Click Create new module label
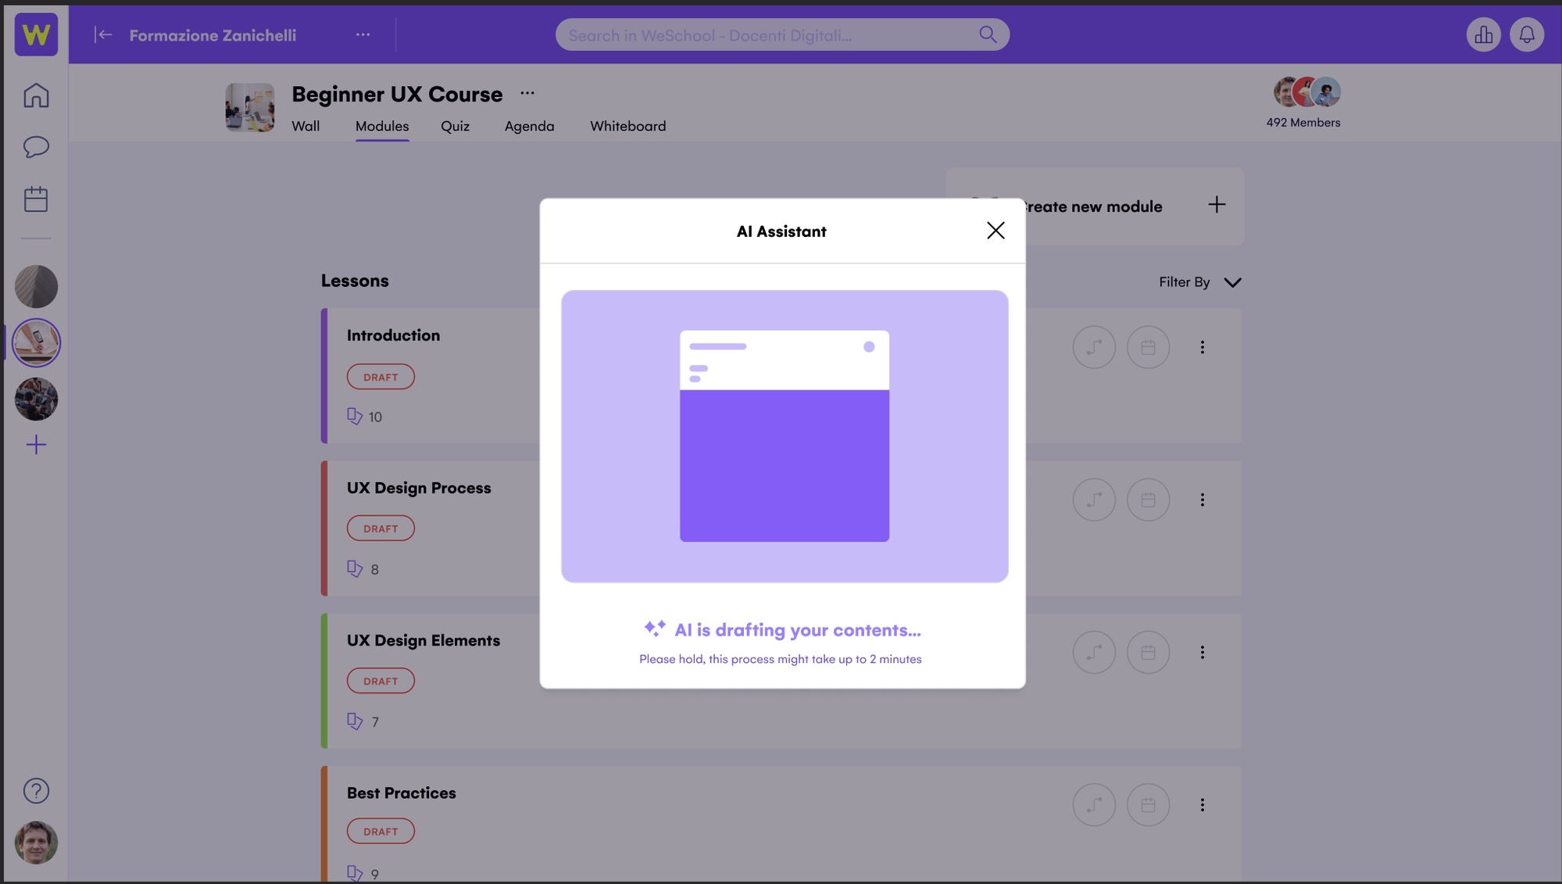1562x884 pixels. click(1095, 206)
